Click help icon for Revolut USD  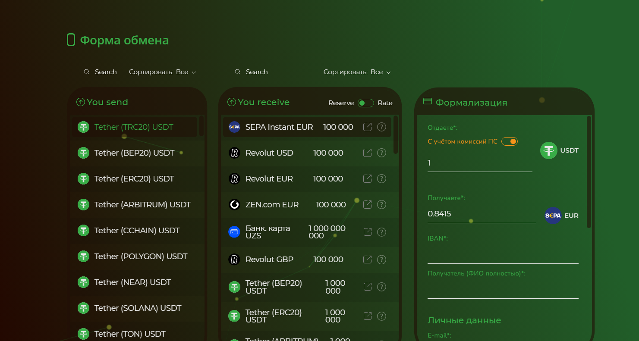pyautogui.click(x=381, y=153)
